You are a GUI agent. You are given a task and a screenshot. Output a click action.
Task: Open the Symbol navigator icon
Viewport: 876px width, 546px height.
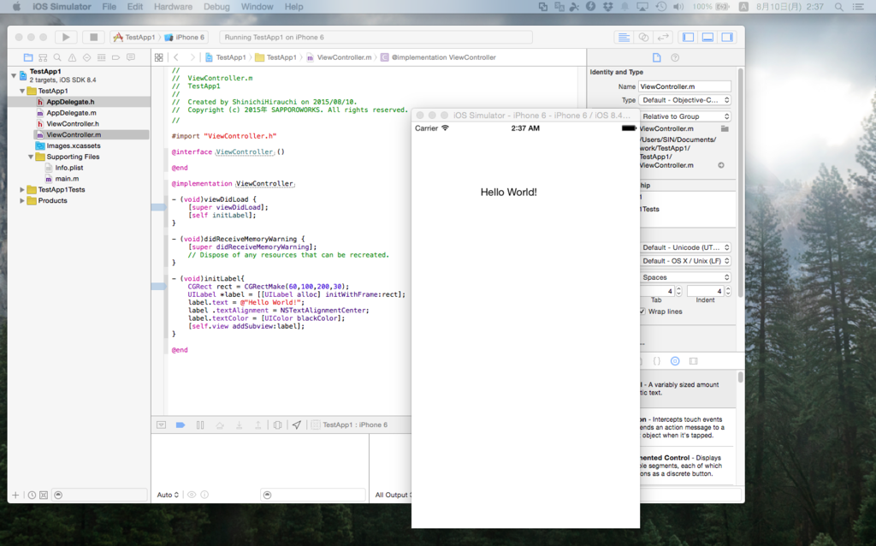tap(43, 57)
